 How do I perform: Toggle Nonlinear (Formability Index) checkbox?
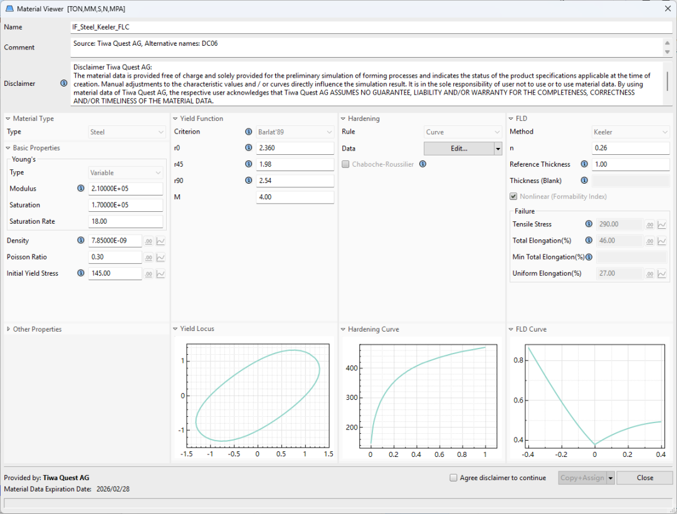(x=514, y=197)
